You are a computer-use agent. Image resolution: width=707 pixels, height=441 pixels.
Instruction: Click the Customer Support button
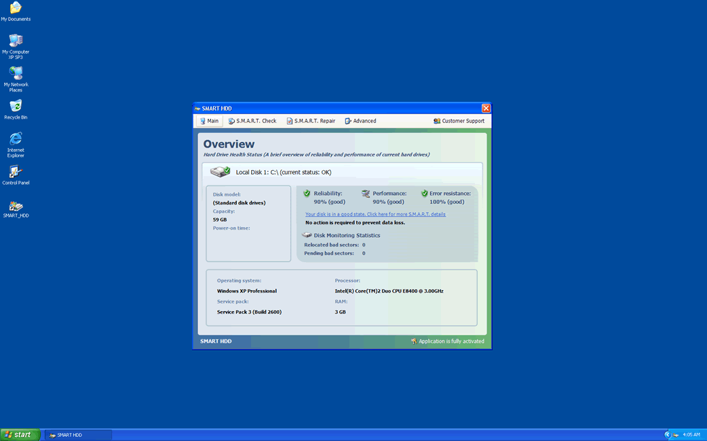(x=459, y=121)
